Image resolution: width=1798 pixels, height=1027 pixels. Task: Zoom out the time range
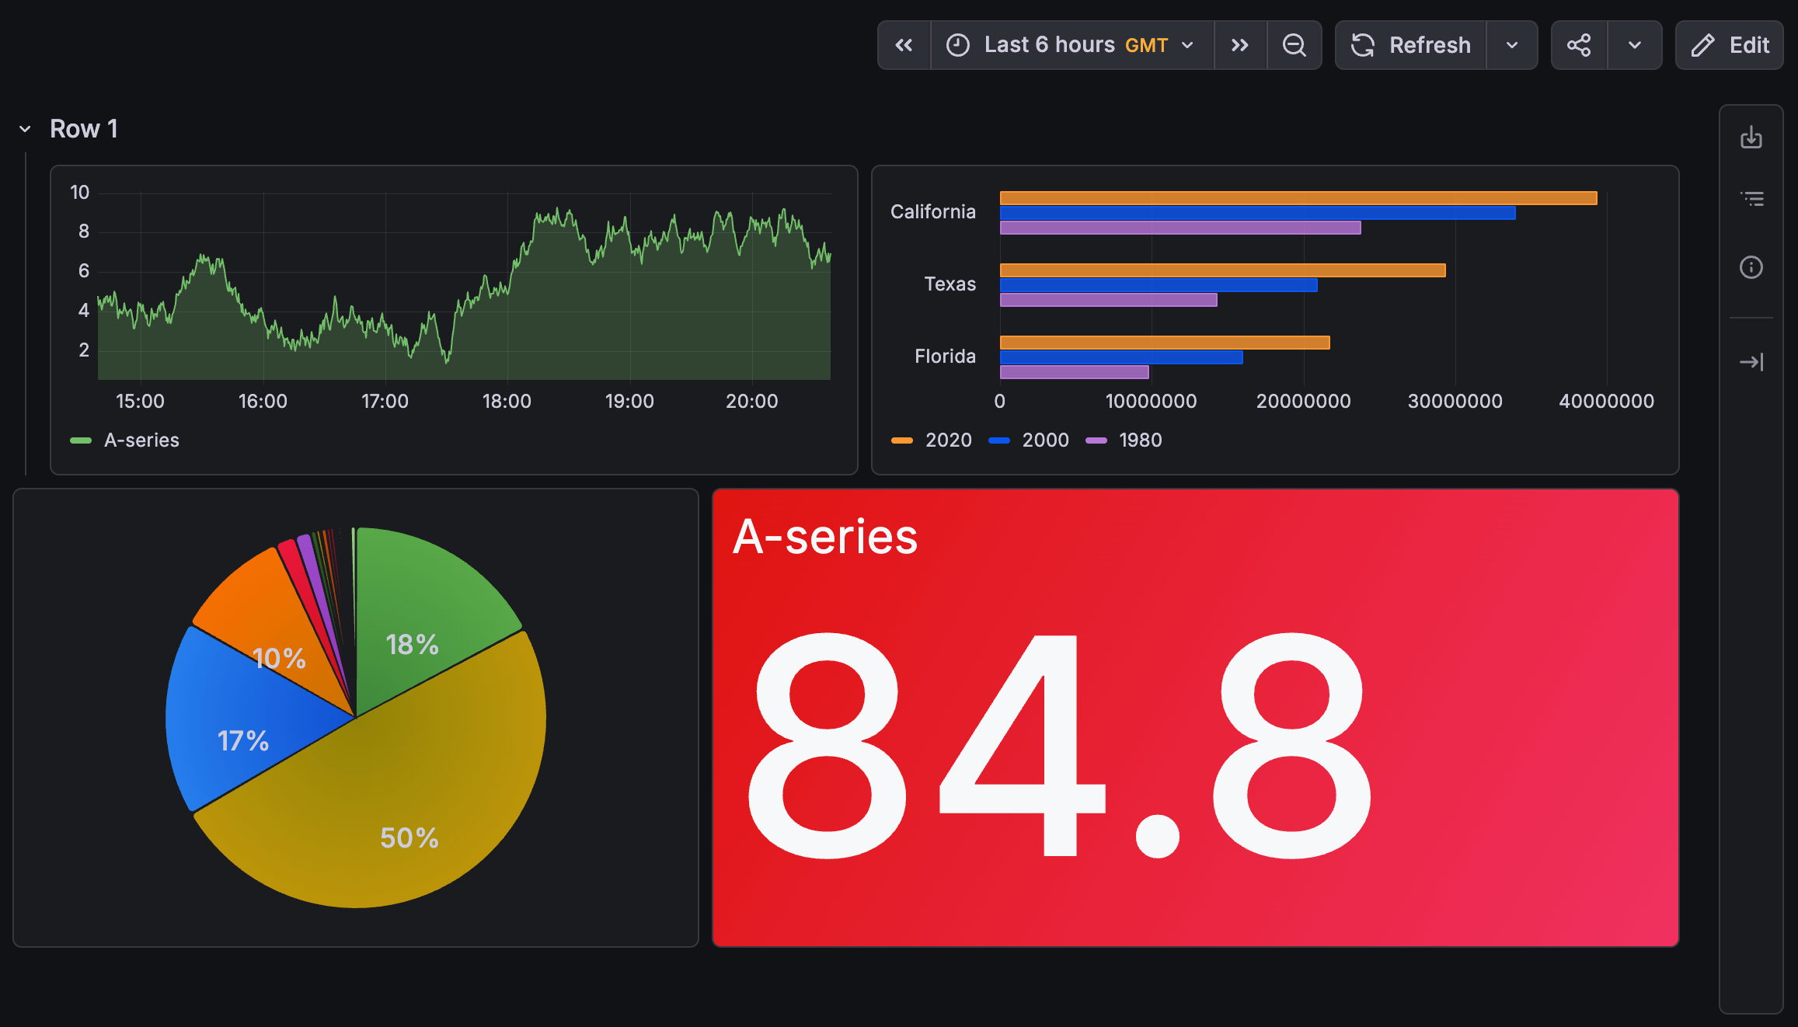coord(1294,45)
